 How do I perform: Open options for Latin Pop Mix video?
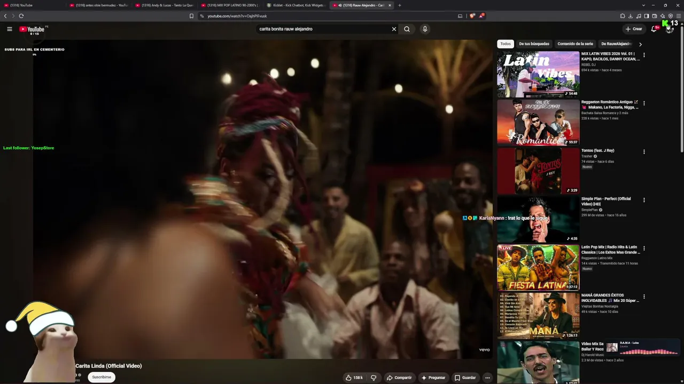644,248
